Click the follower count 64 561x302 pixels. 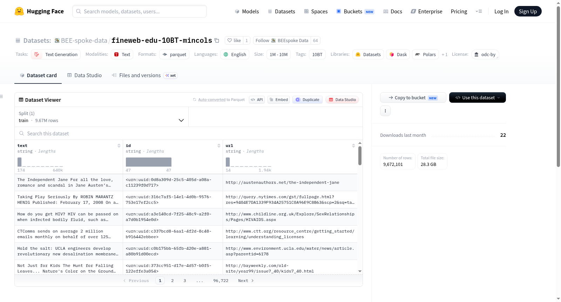316,40
